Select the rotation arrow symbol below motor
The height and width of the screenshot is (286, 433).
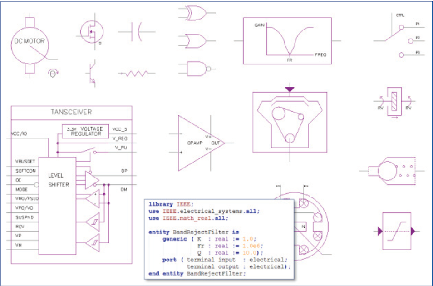[x=54, y=74]
